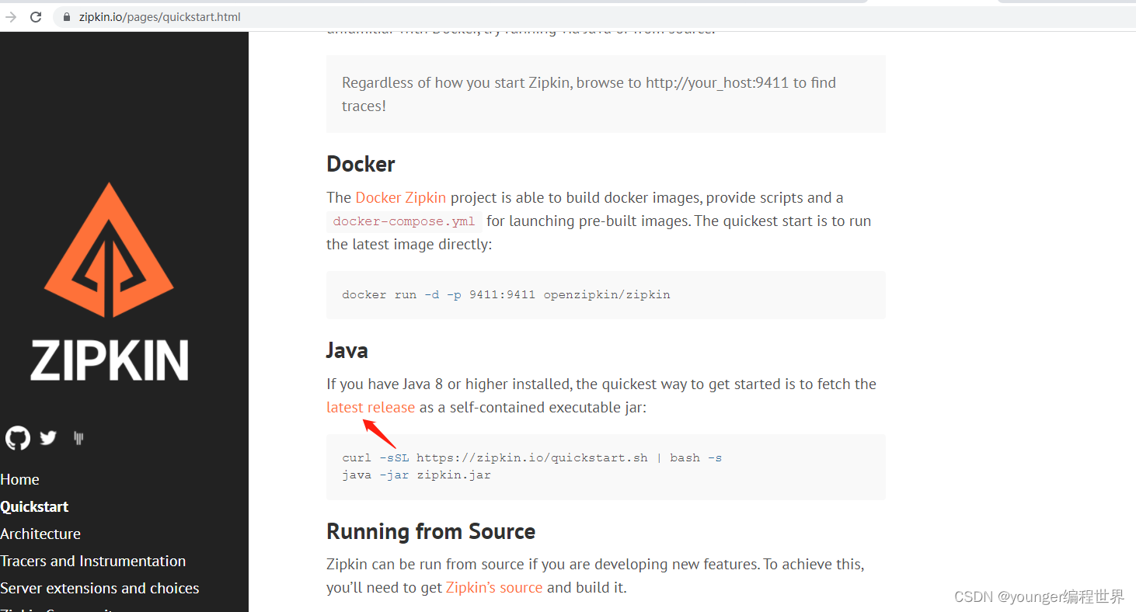Follow the Docker Zipkin link
1136x612 pixels.
point(401,197)
